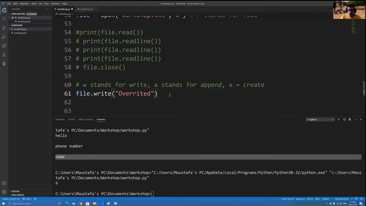Open workshop.py in the Workshop folder
The width and height of the screenshot is (366, 206).
point(30,29)
